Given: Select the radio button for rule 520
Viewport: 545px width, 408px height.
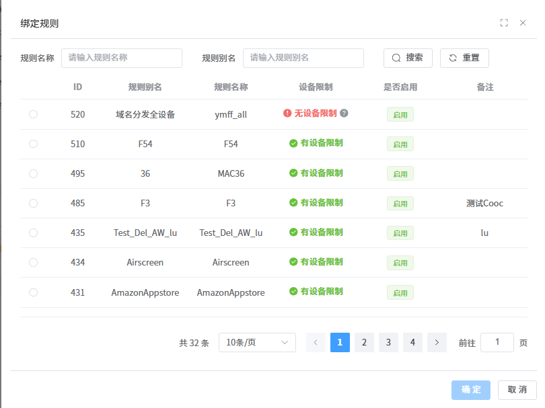Looking at the screenshot, I should 34,114.
